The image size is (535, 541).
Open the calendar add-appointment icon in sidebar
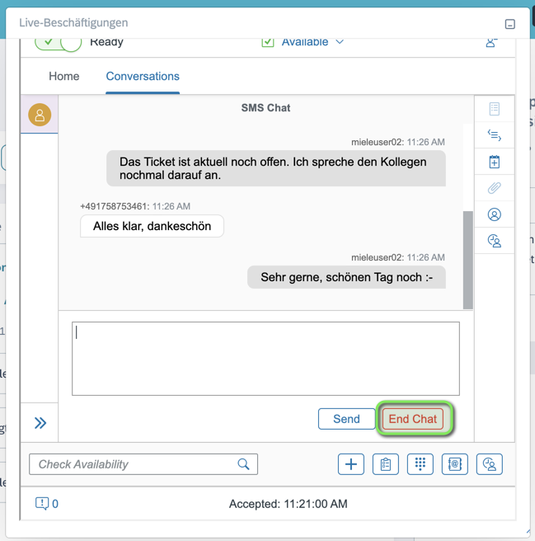(494, 162)
